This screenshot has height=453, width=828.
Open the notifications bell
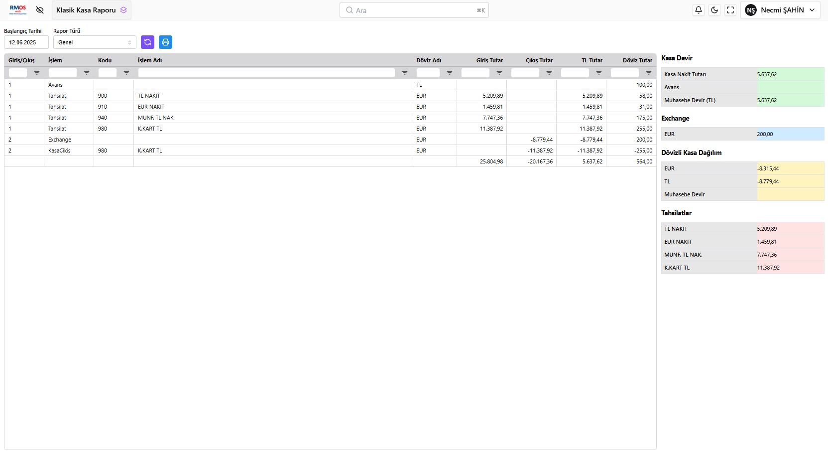point(699,10)
